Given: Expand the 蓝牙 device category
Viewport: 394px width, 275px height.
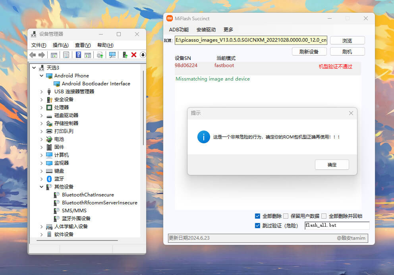Looking at the screenshot, I should click(41, 179).
